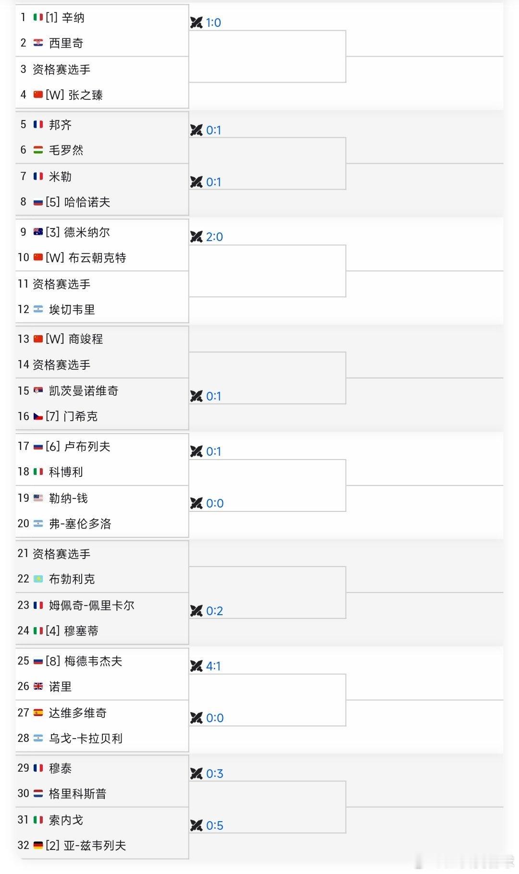
Task: Select player 穆塞蒂 seeded fourth
Action: coord(81,631)
